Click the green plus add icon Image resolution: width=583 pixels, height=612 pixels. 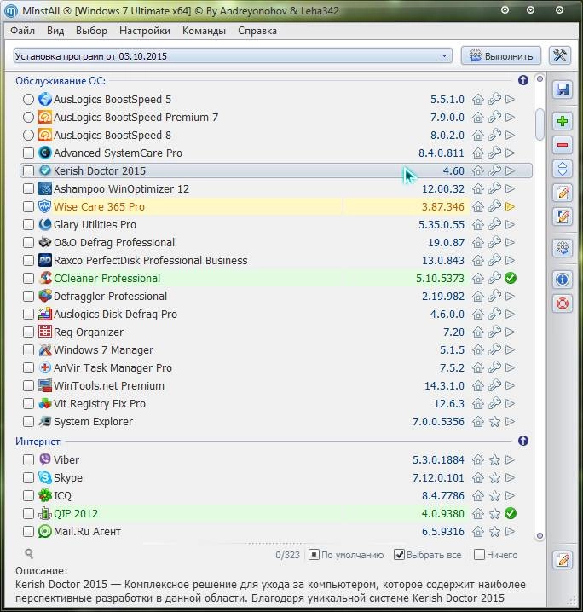pos(563,121)
